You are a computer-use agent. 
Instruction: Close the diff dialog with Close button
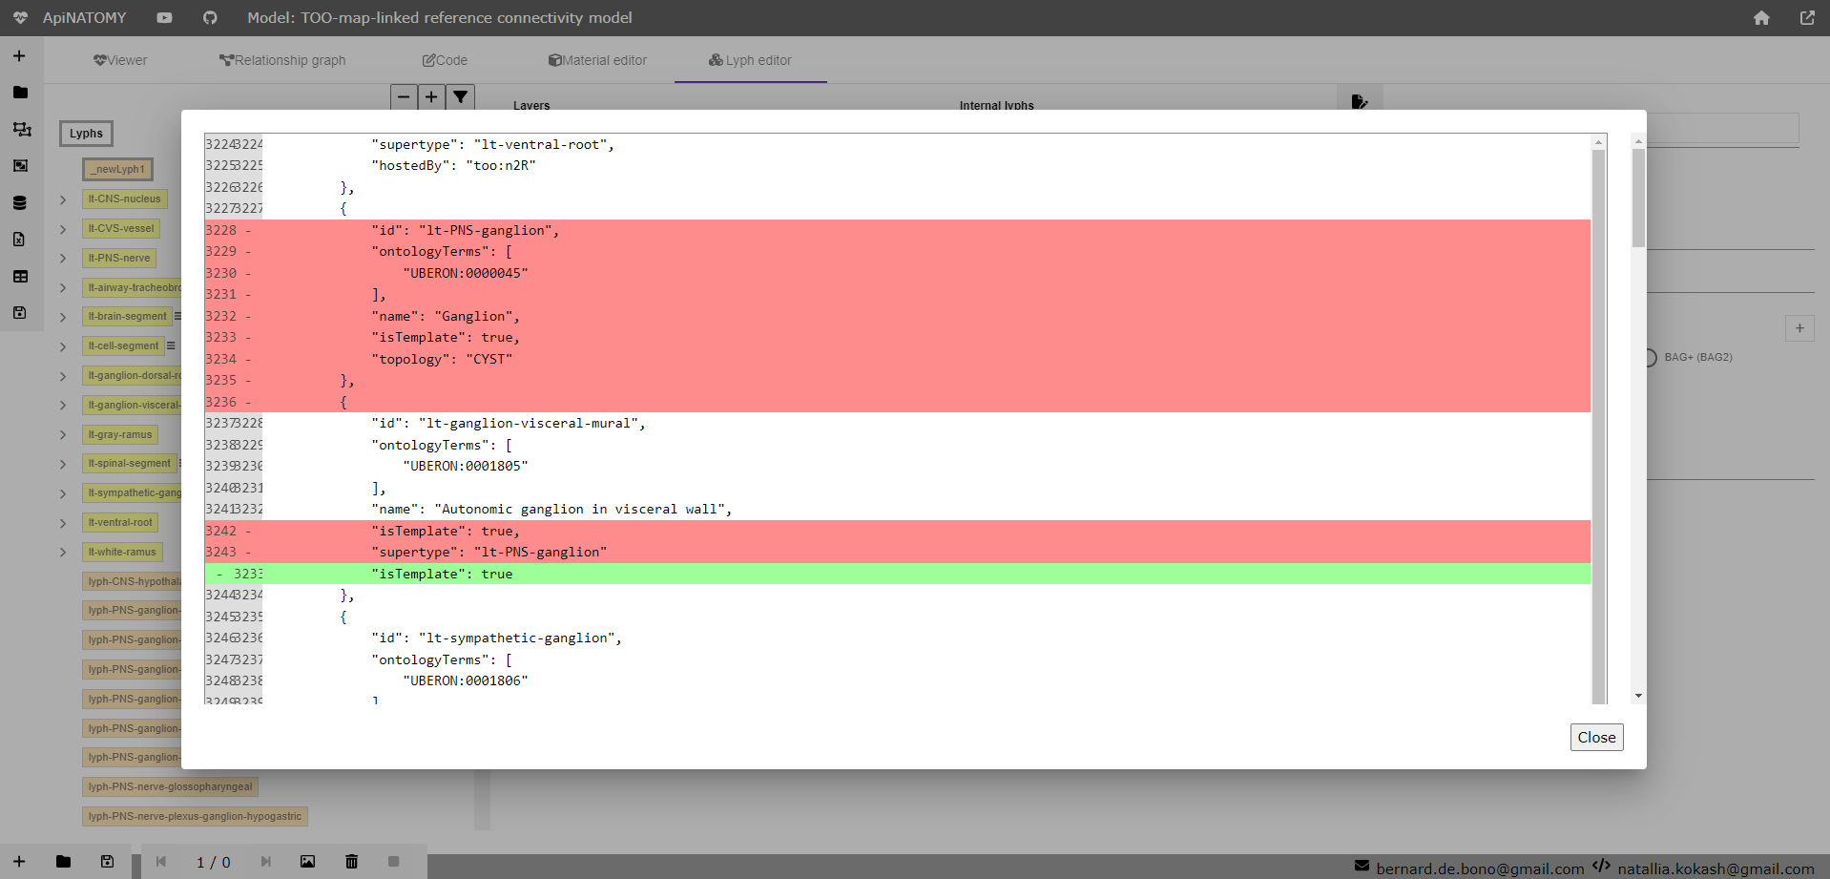[1596, 738]
